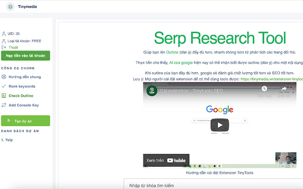Click the Rank keywords checkmark icon
303x189 pixels.
coord(4,86)
